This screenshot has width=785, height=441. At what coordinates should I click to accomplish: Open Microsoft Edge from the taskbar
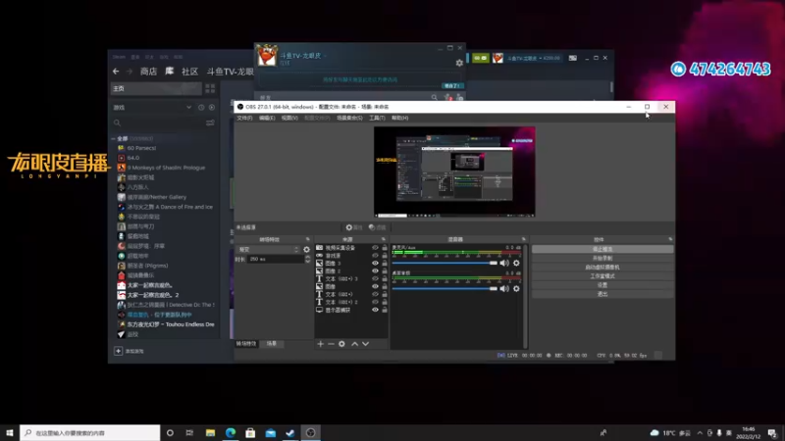231,432
